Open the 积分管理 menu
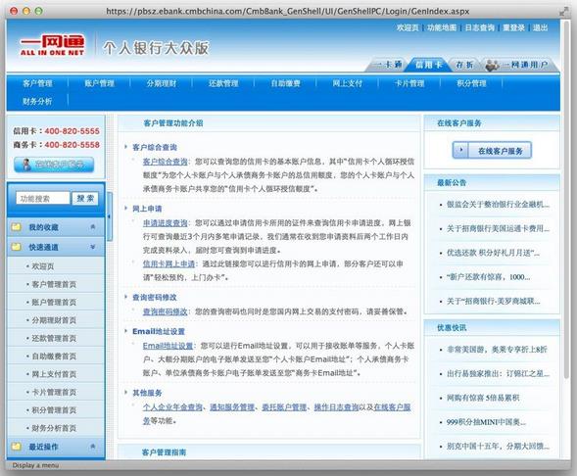Screen dimensions: 577x476 tap(471, 83)
